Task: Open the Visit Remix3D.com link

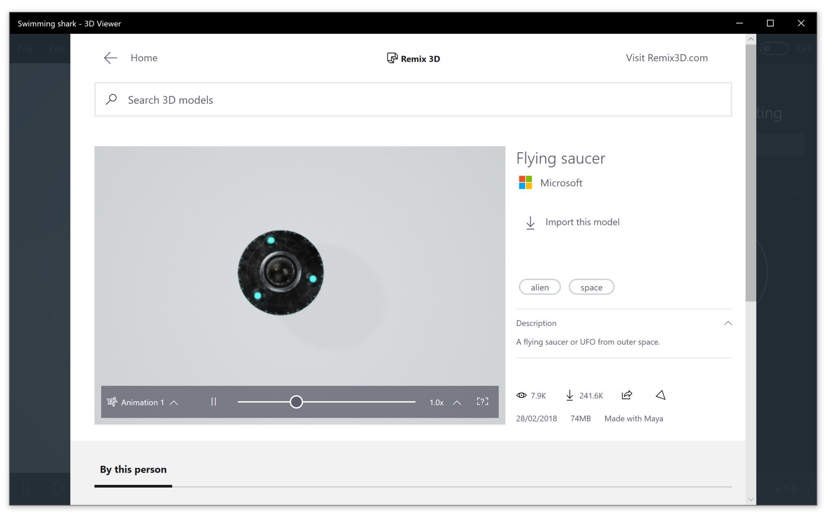Action: click(x=666, y=58)
